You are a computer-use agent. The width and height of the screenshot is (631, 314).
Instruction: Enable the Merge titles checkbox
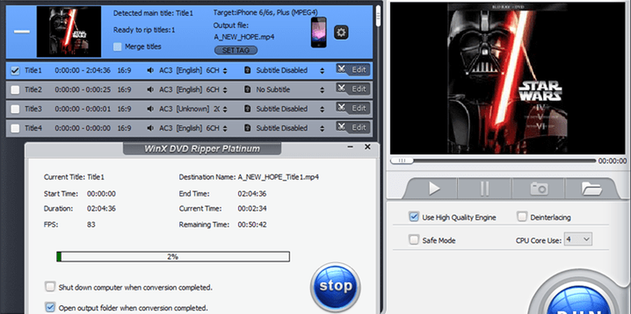[118, 47]
